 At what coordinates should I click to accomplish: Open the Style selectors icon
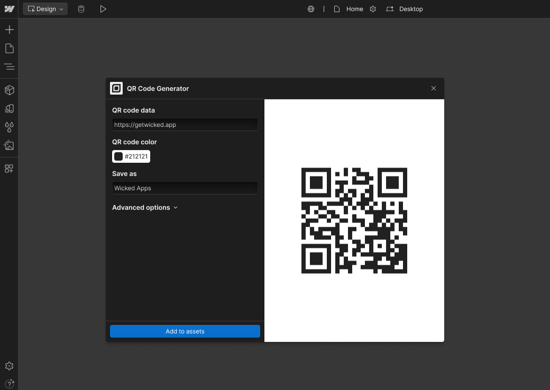(x=10, y=109)
